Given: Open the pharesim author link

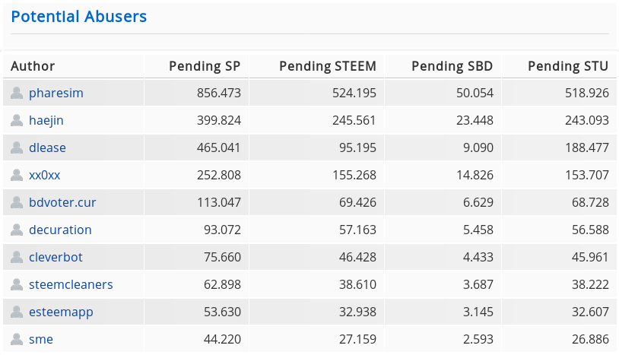Looking at the screenshot, I should point(56,93).
